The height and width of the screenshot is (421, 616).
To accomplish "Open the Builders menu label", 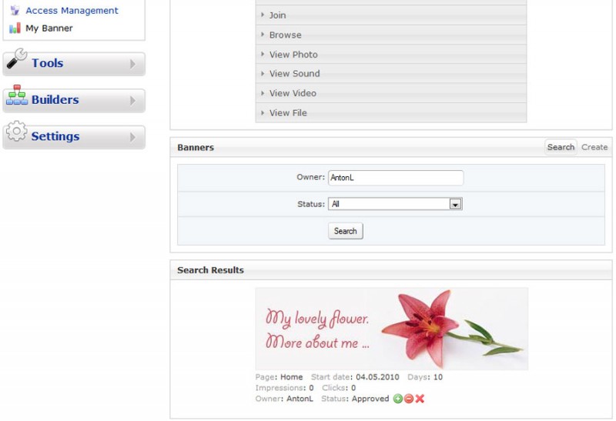I will click(x=55, y=100).
